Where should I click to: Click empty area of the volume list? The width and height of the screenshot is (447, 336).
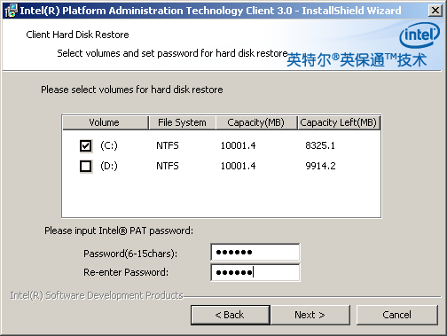pyautogui.click(x=221, y=197)
